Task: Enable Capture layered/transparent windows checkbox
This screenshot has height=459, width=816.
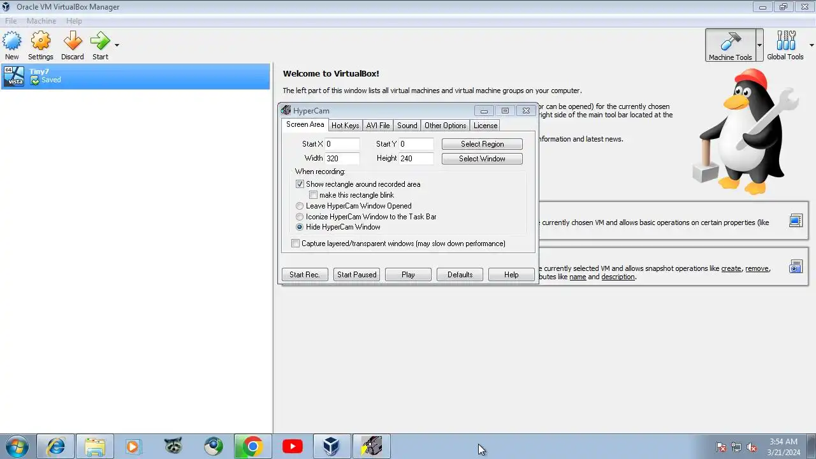Action: [x=295, y=244]
